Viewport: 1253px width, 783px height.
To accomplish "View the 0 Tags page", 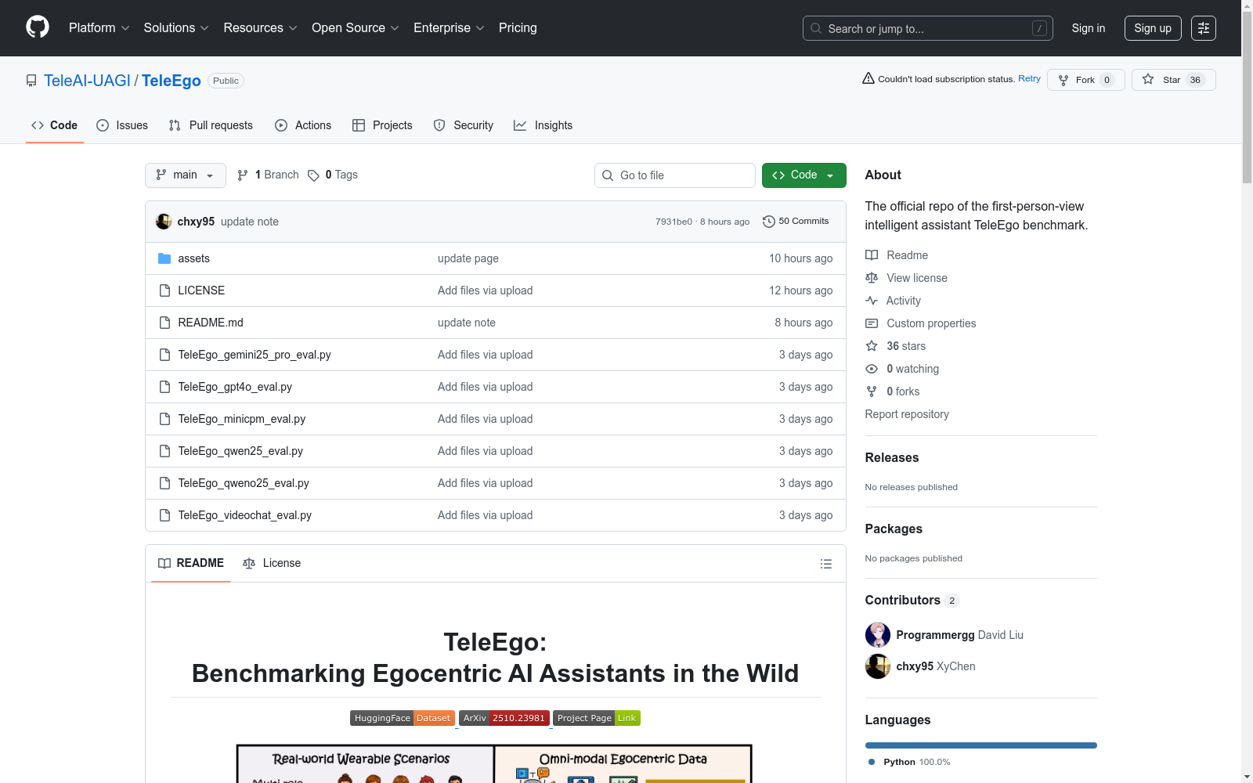I will tap(333, 175).
